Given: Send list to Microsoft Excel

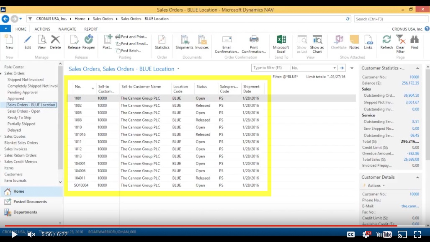Looking at the screenshot, I should [281, 44].
